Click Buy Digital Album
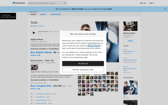The width and height of the screenshot is (168, 105). tap(41, 52)
